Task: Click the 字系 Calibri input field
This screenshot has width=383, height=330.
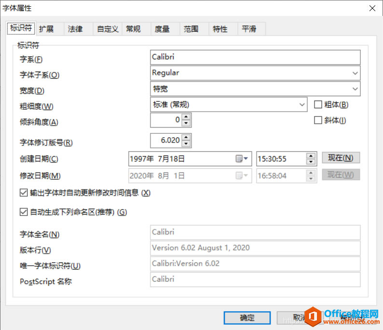Action: click(x=255, y=57)
